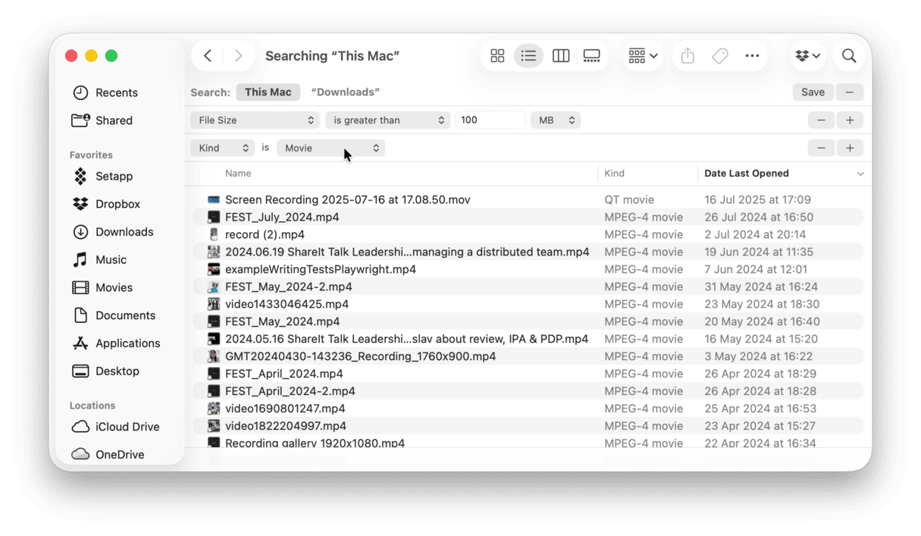The image size is (921, 536).
Task: Sort by Date Last Opened column
Action: (747, 174)
